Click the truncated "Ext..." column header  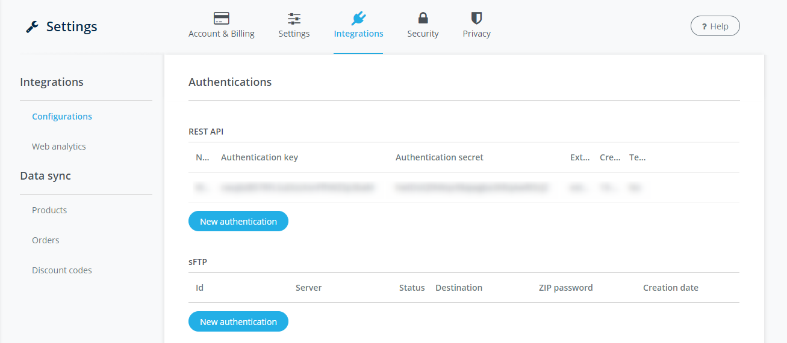point(580,157)
